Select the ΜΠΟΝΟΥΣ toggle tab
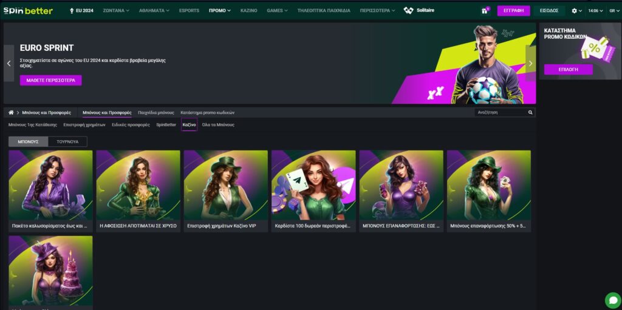622x310 pixels. pyautogui.click(x=28, y=141)
